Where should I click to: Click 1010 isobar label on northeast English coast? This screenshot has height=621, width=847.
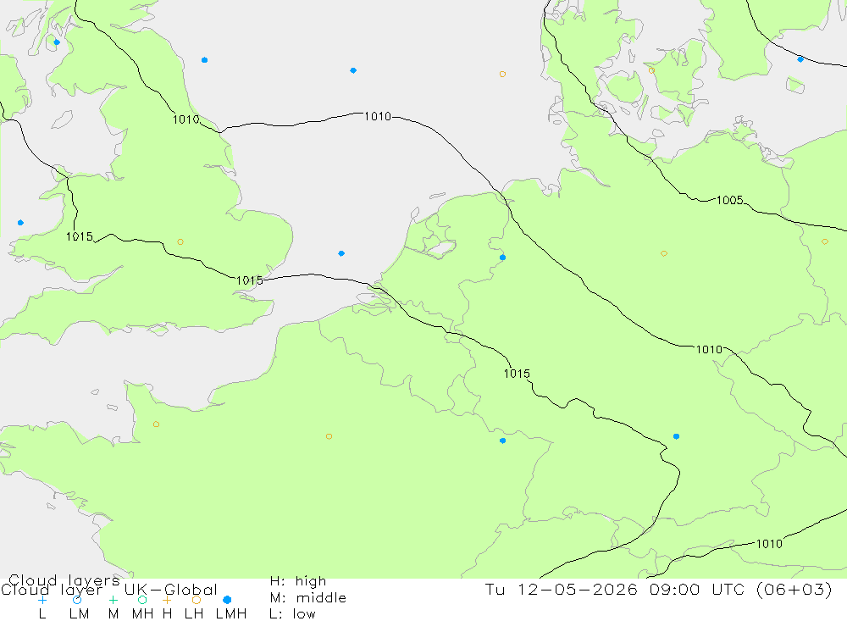click(185, 119)
